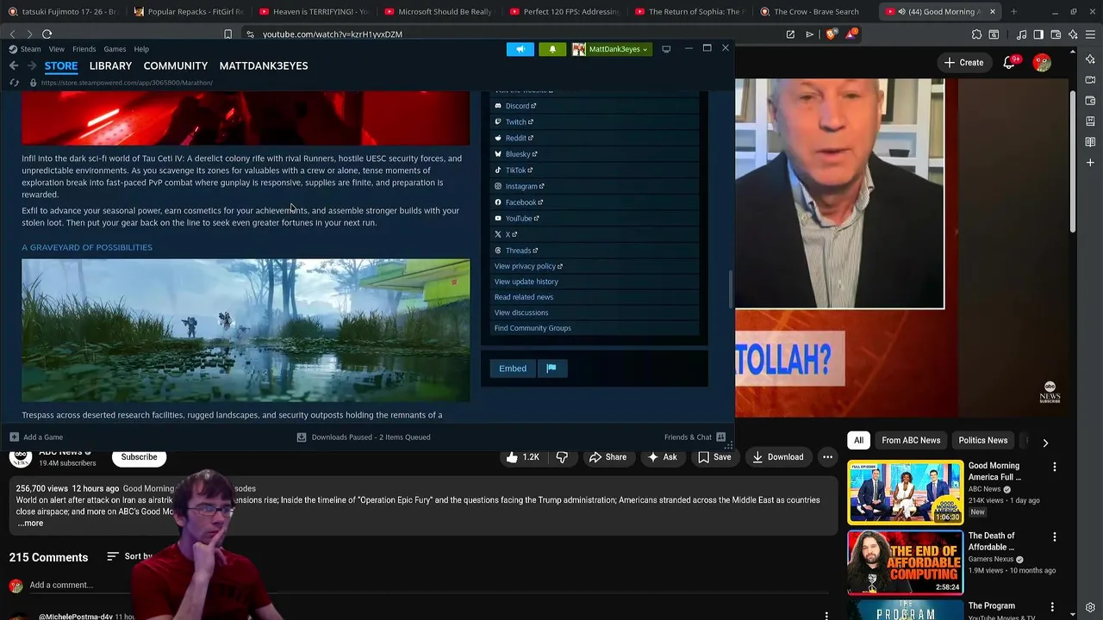Click Steam's announcements megaphone icon
The image size is (1103, 620).
click(520, 49)
